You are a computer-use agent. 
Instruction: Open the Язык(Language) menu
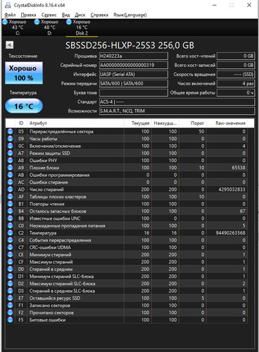pyautogui.click(x=129, y=15)
